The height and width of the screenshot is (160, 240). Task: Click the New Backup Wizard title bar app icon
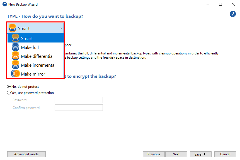(x=4, y=4)
